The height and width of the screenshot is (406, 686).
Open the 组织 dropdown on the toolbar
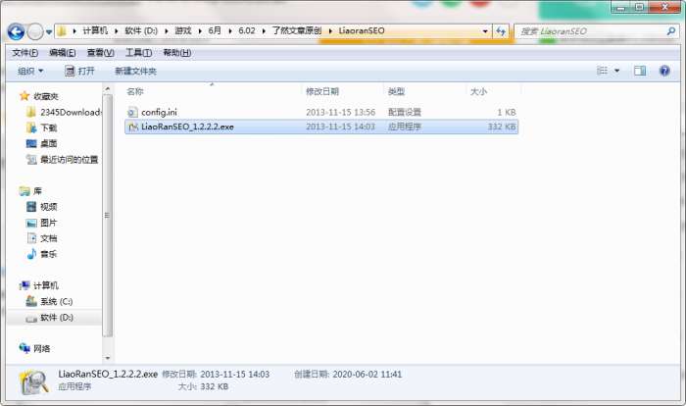pos(30,71)
